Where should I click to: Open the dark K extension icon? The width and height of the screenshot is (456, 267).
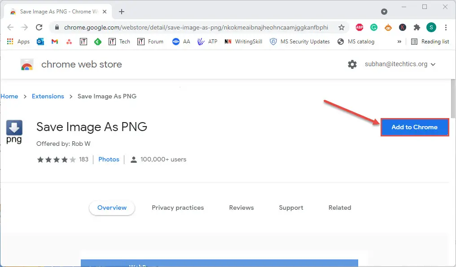(x=403, y=27)
